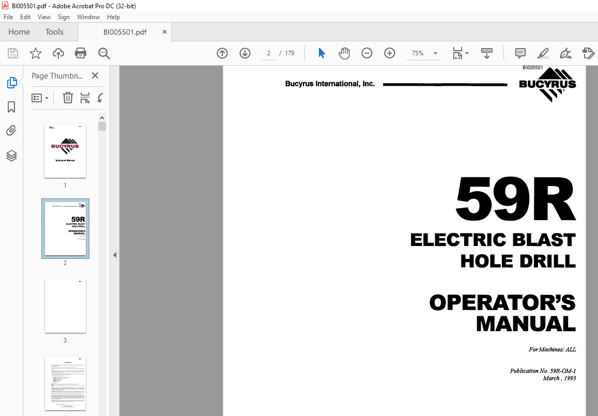Click the thumbnail panel scrollbar handle
The image size is (598, 416).
click(x=102, y=126)
